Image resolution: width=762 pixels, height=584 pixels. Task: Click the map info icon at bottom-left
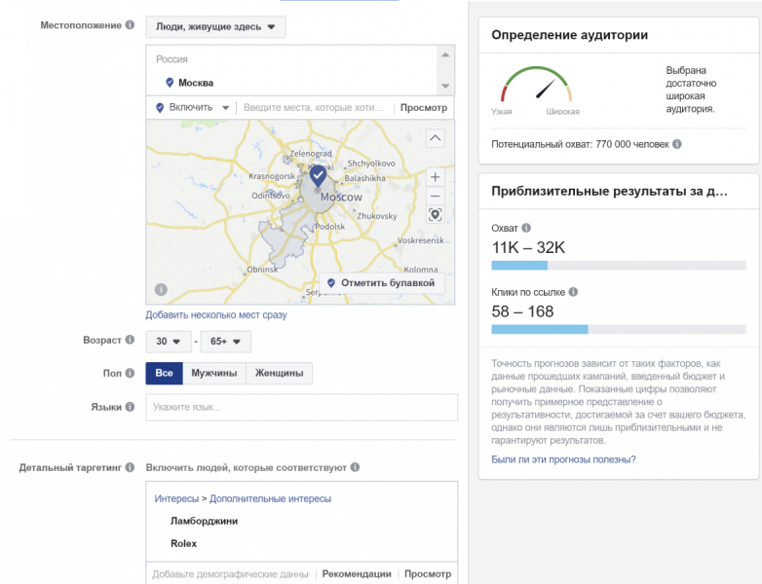(160, 289)
